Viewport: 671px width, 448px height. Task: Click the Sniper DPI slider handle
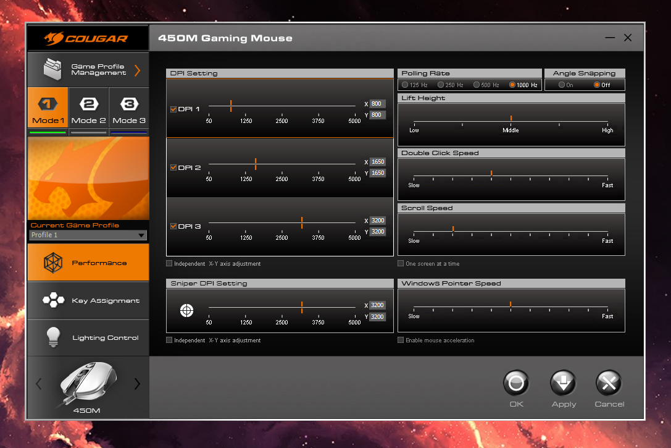tap(302, 307)
